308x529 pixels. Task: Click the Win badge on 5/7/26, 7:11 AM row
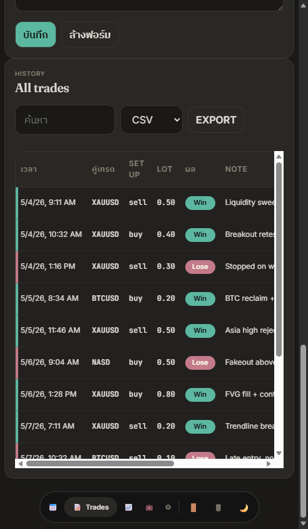[200, 426]
